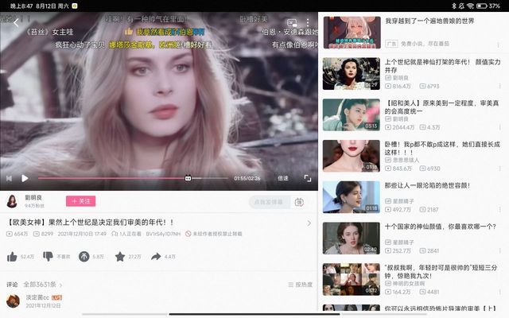Open the title 那些让人一眼沦陷的绝世容颜！

tap(427, 185)
